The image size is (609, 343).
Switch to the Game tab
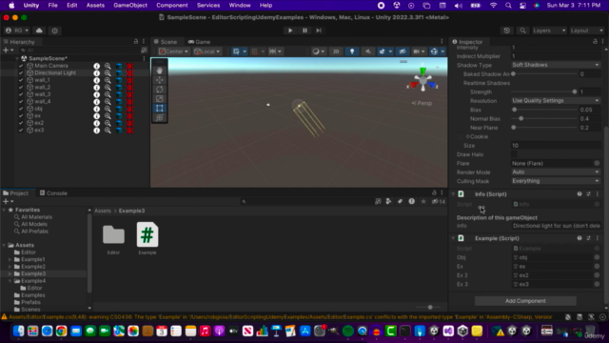coord(199,42)
